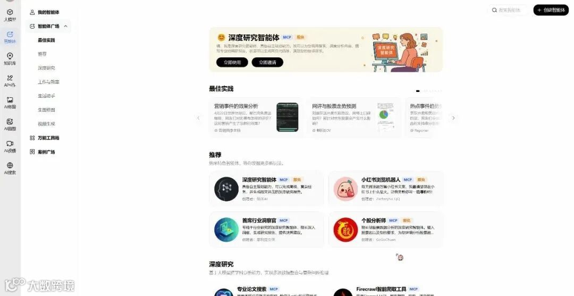The width and height of the screenshot is (574, 296).
Task: Collapse the 智能体广场 menu chevron
Action: (x=65, y=27)
